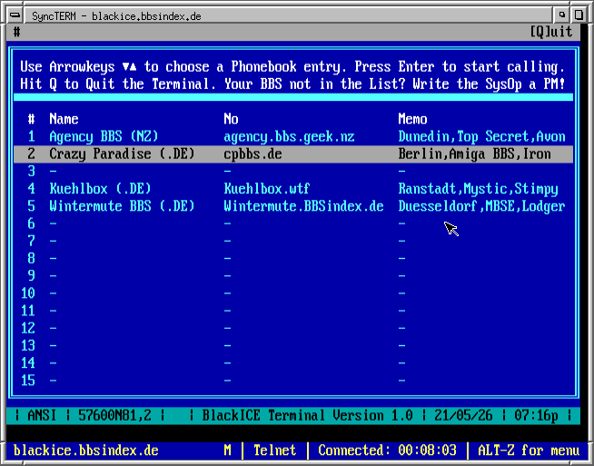
Task: Click memo Dunedin,Top Secret,Avon
Action: (482, 137)
